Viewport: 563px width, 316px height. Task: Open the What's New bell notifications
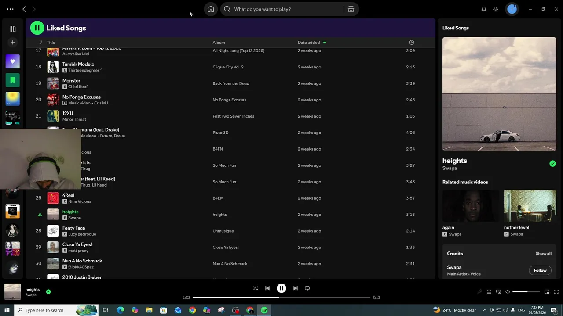(484, 9)
